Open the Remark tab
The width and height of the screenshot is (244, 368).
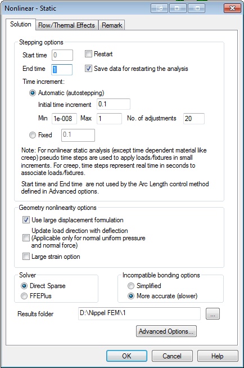[112, 25]
